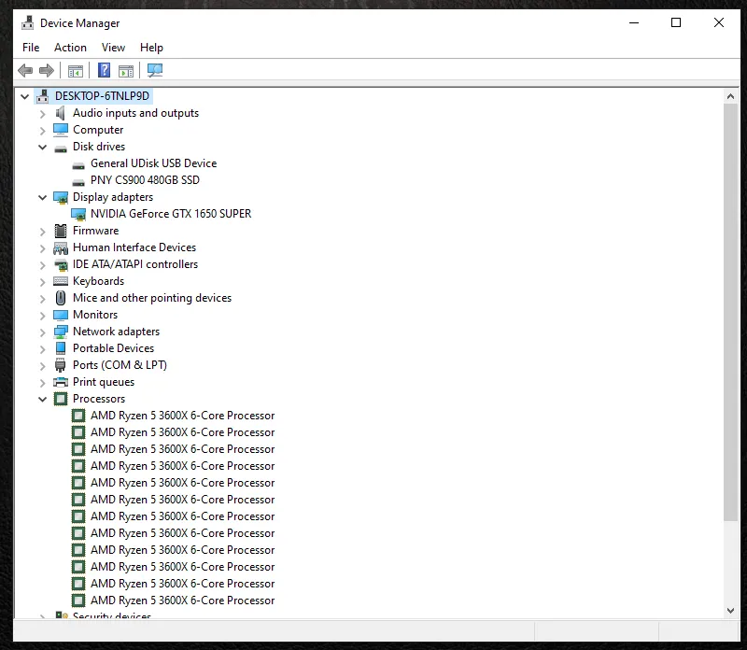Image resolution: width=747 pixels, height=650 pixels.
Task: Click the Forward arrow toolbar button
Action: pyautogui.click(x=47, y=70)
